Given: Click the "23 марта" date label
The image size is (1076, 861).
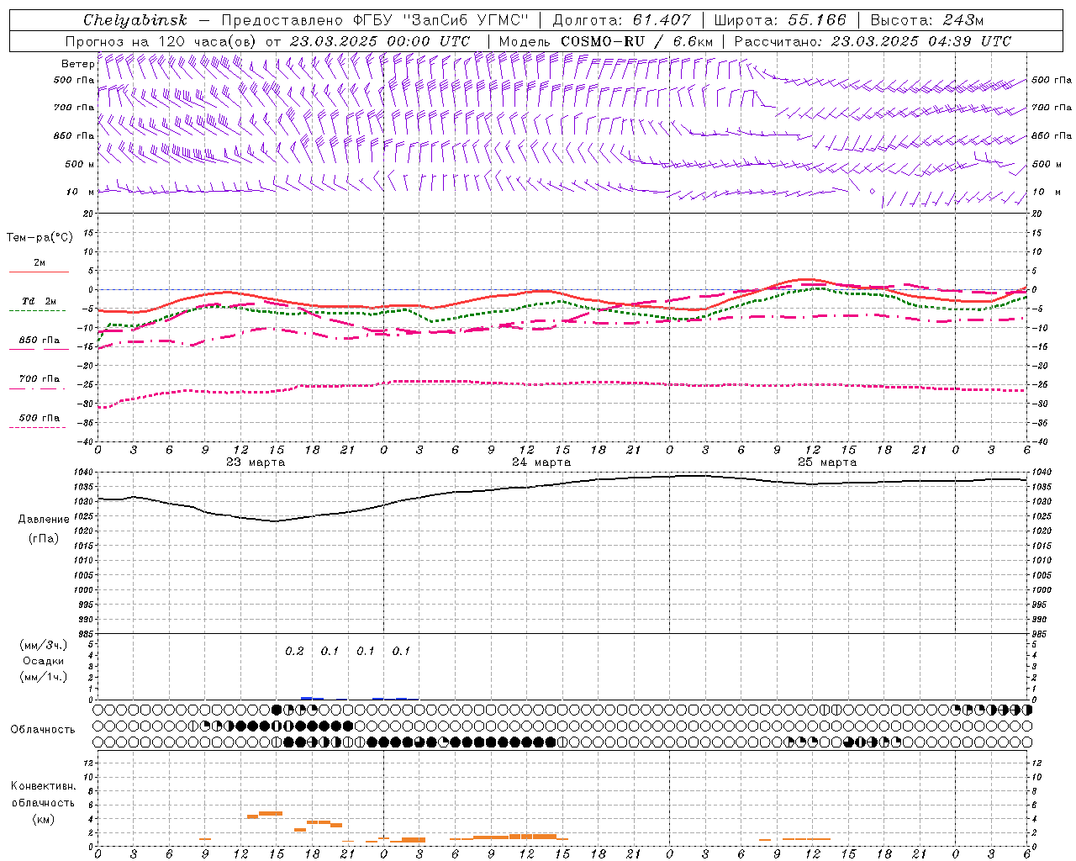Looking at the screenshot, I should [x=256, y=462].
